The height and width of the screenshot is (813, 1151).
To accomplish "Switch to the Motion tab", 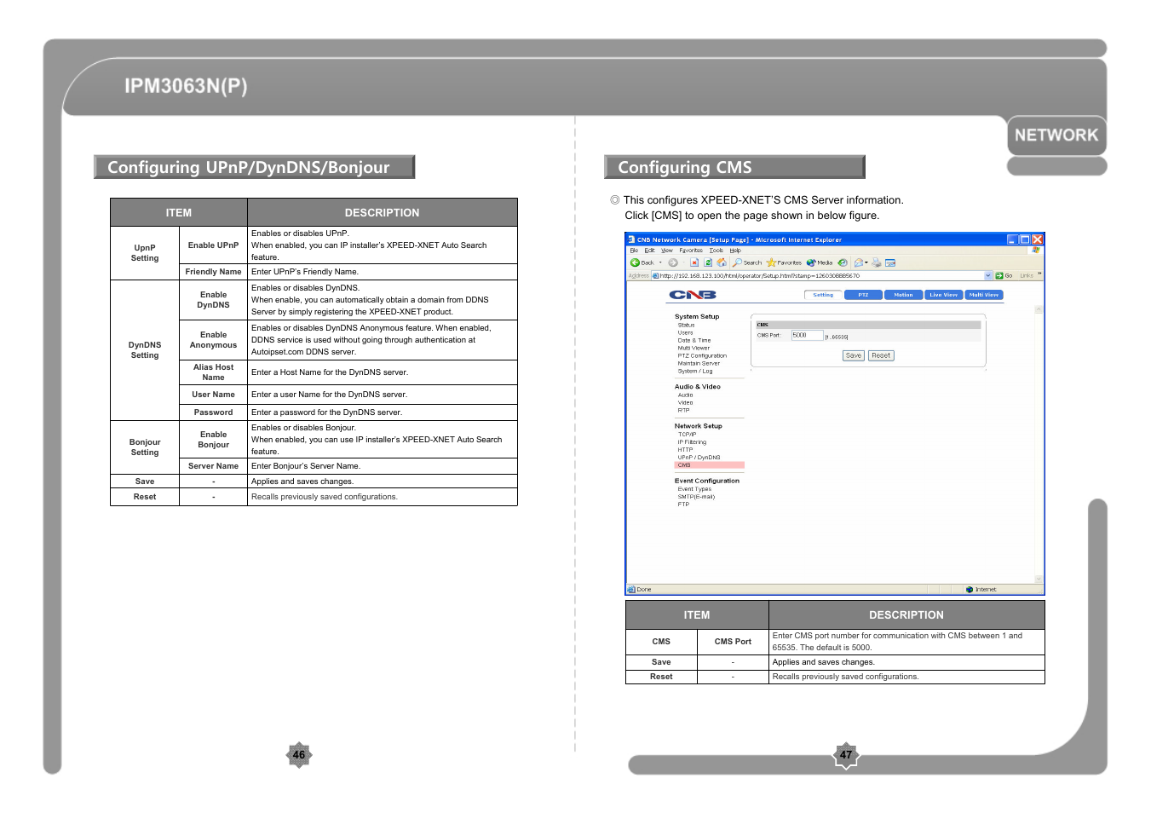I will 903,295.
